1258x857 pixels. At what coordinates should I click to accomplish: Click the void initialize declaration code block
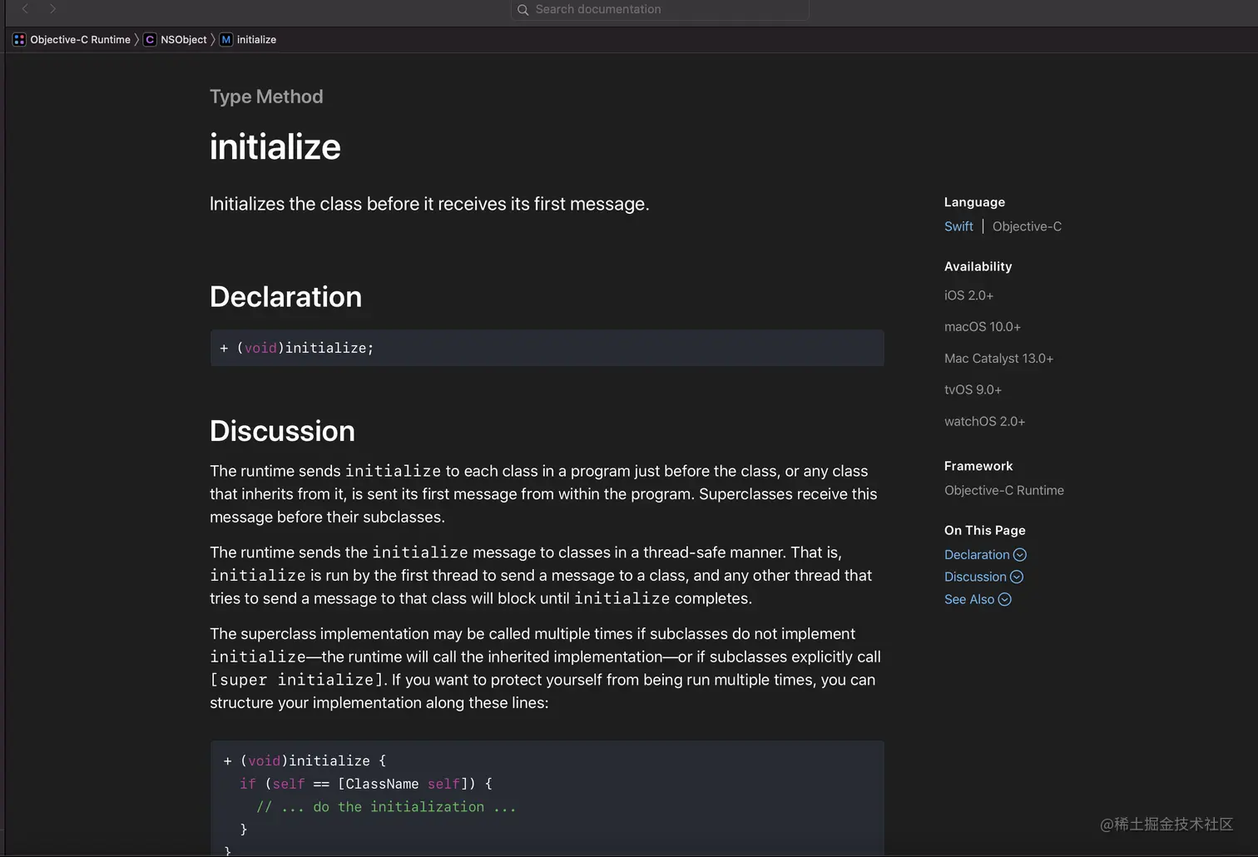click(547, 348)
